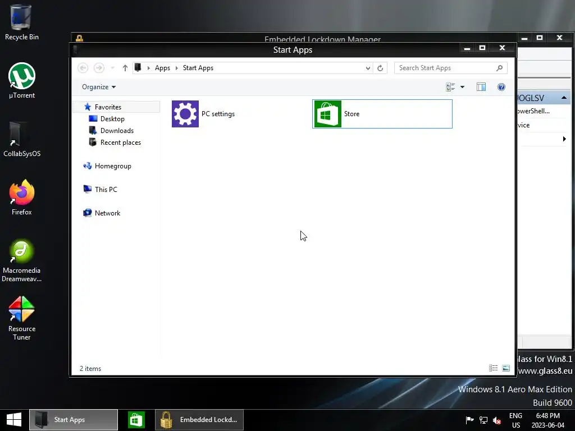The width and height of the screenshot is (575, 431).
Task: Change view using the view icon
Action: pyautogui.click(x=450, y=87)
